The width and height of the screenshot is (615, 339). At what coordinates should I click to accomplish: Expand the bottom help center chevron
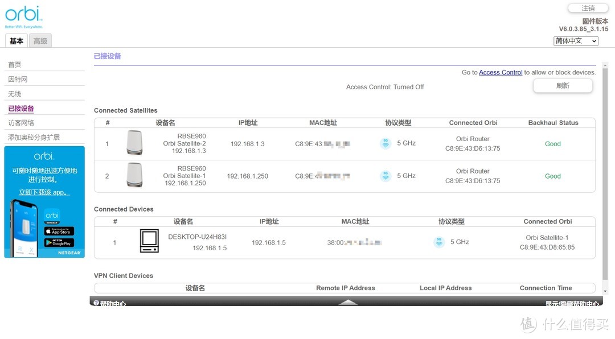(347, 302)
